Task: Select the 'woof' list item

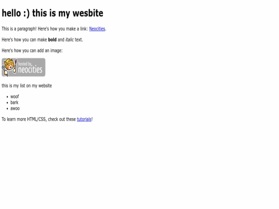Action: (14, 97)
